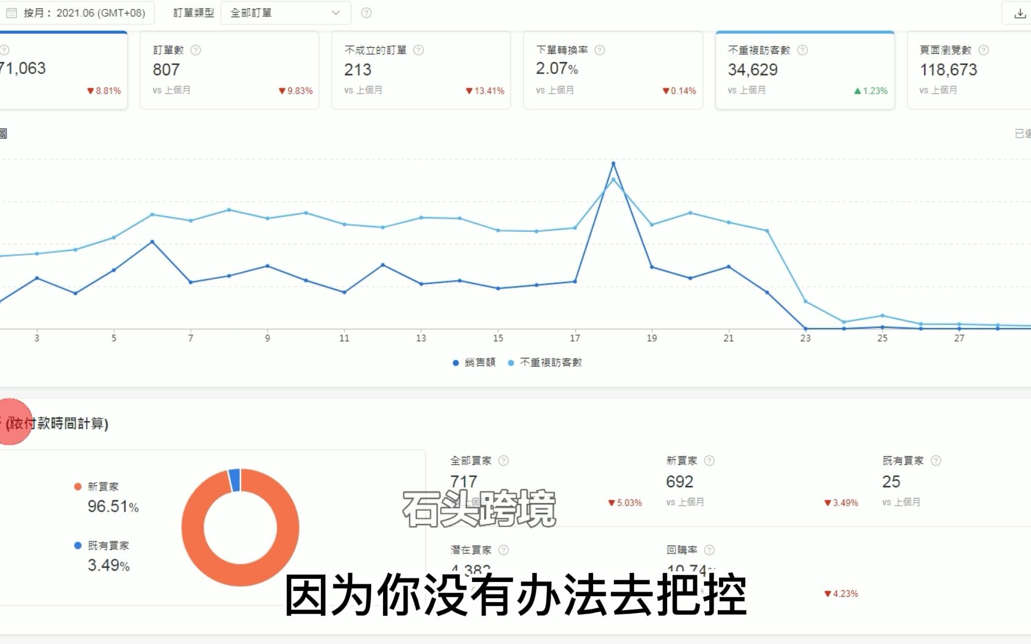Click the orange 新買家 donut segment
Viewport: 1031px width, 644px height.
click(x=240, y=574)
